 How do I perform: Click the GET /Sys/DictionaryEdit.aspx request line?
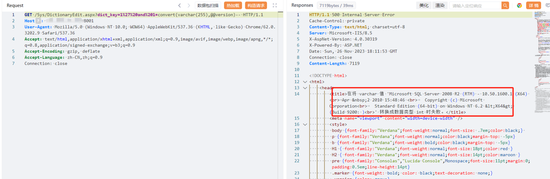tap(144, 15)
